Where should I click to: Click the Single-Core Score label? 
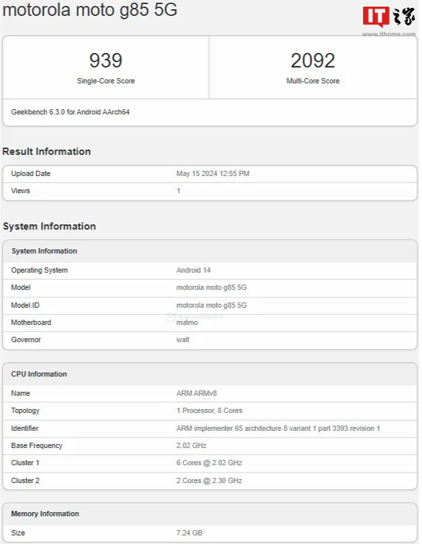click(x=106, y=81)
